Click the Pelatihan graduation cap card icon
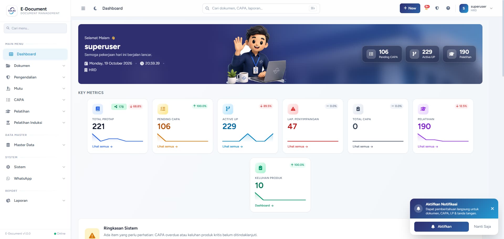504x239 pixels. click(x=423, y=109)
